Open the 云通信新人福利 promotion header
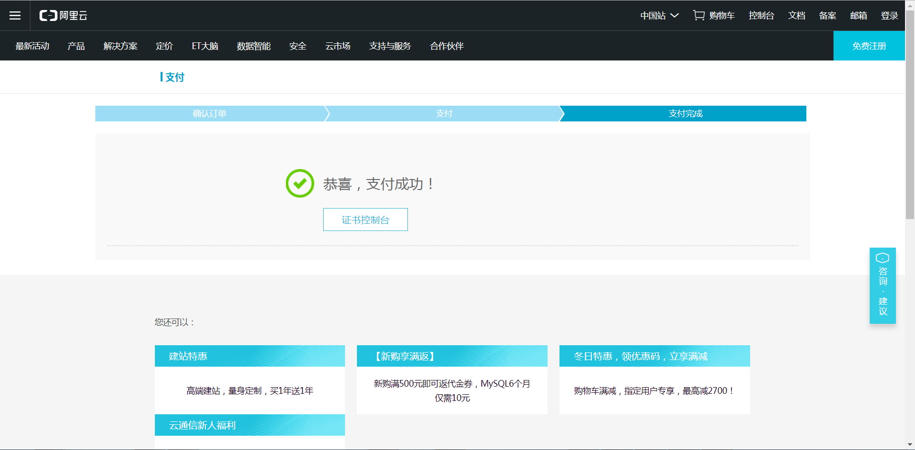The width and height of the screenshot is (915, 450). point(250,425)
